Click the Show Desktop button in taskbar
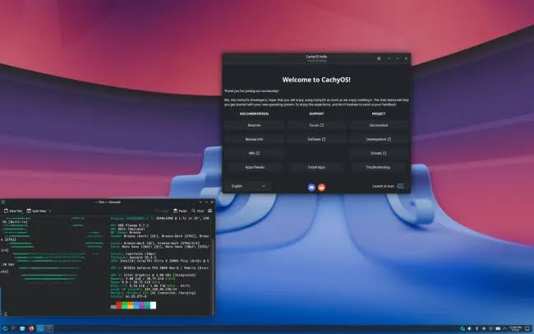The image size is (534, 334). click(528, 328)
